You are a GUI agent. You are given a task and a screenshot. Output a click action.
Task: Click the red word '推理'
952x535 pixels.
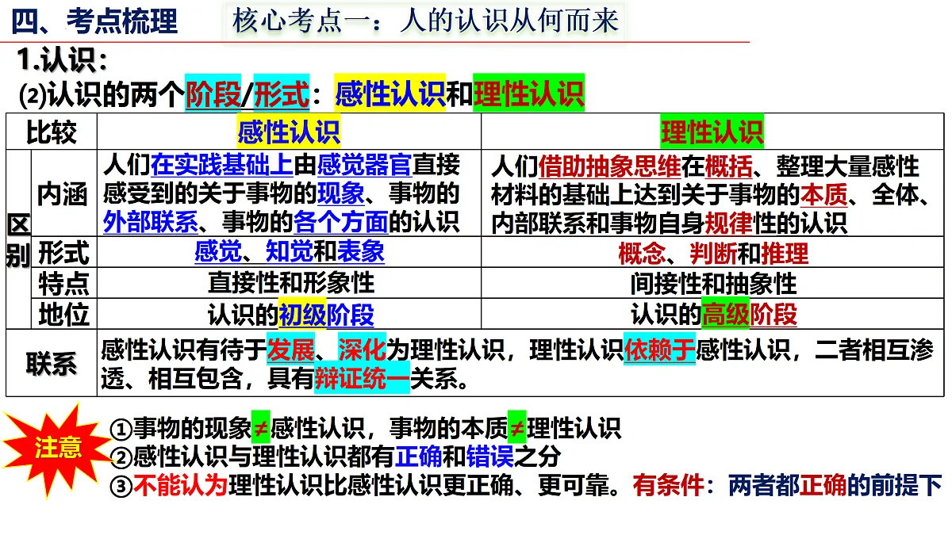click(785, 253)
